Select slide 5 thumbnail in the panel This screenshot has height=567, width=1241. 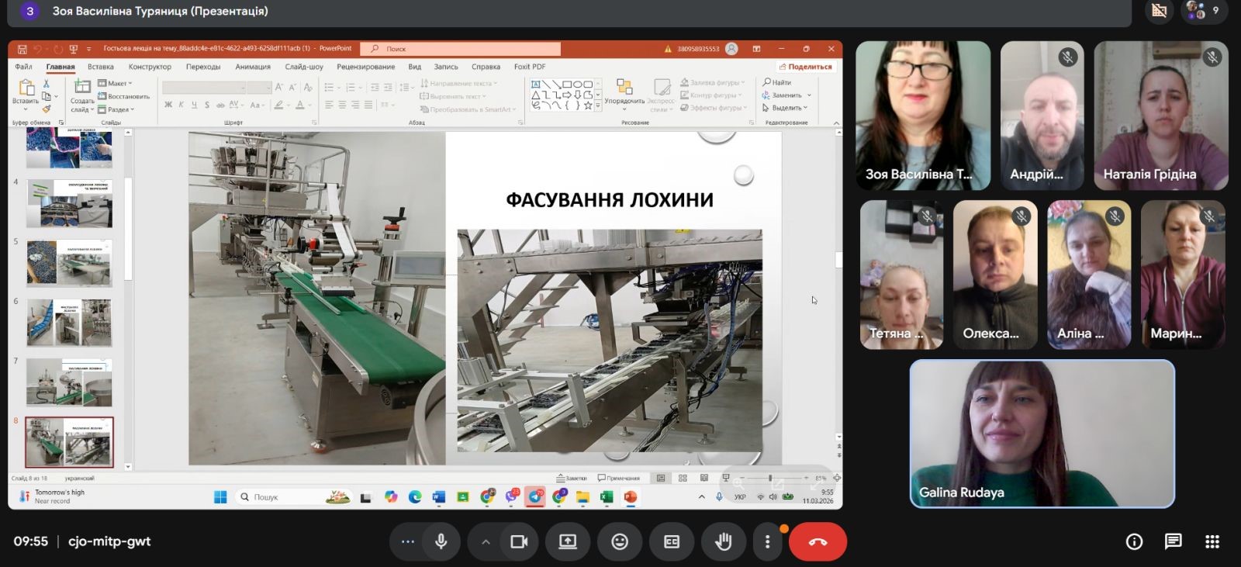point(69,263)
